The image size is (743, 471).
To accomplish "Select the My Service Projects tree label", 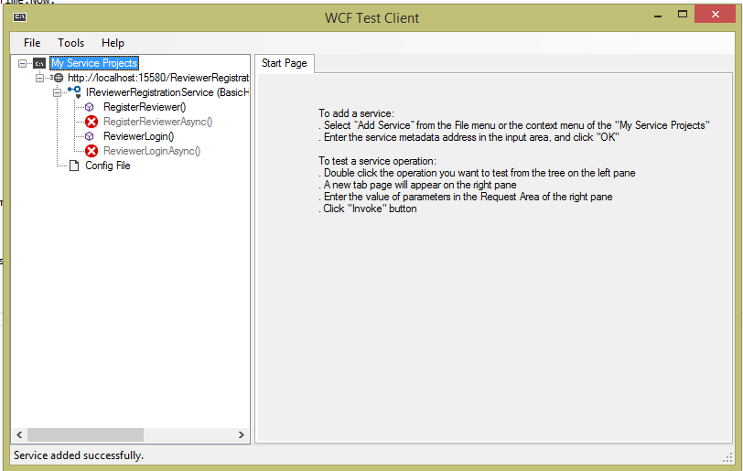I will 94,63.
